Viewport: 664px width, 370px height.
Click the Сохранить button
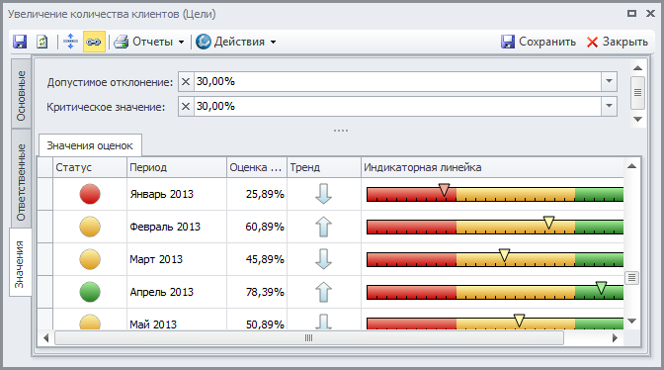(x=538, y=42)
